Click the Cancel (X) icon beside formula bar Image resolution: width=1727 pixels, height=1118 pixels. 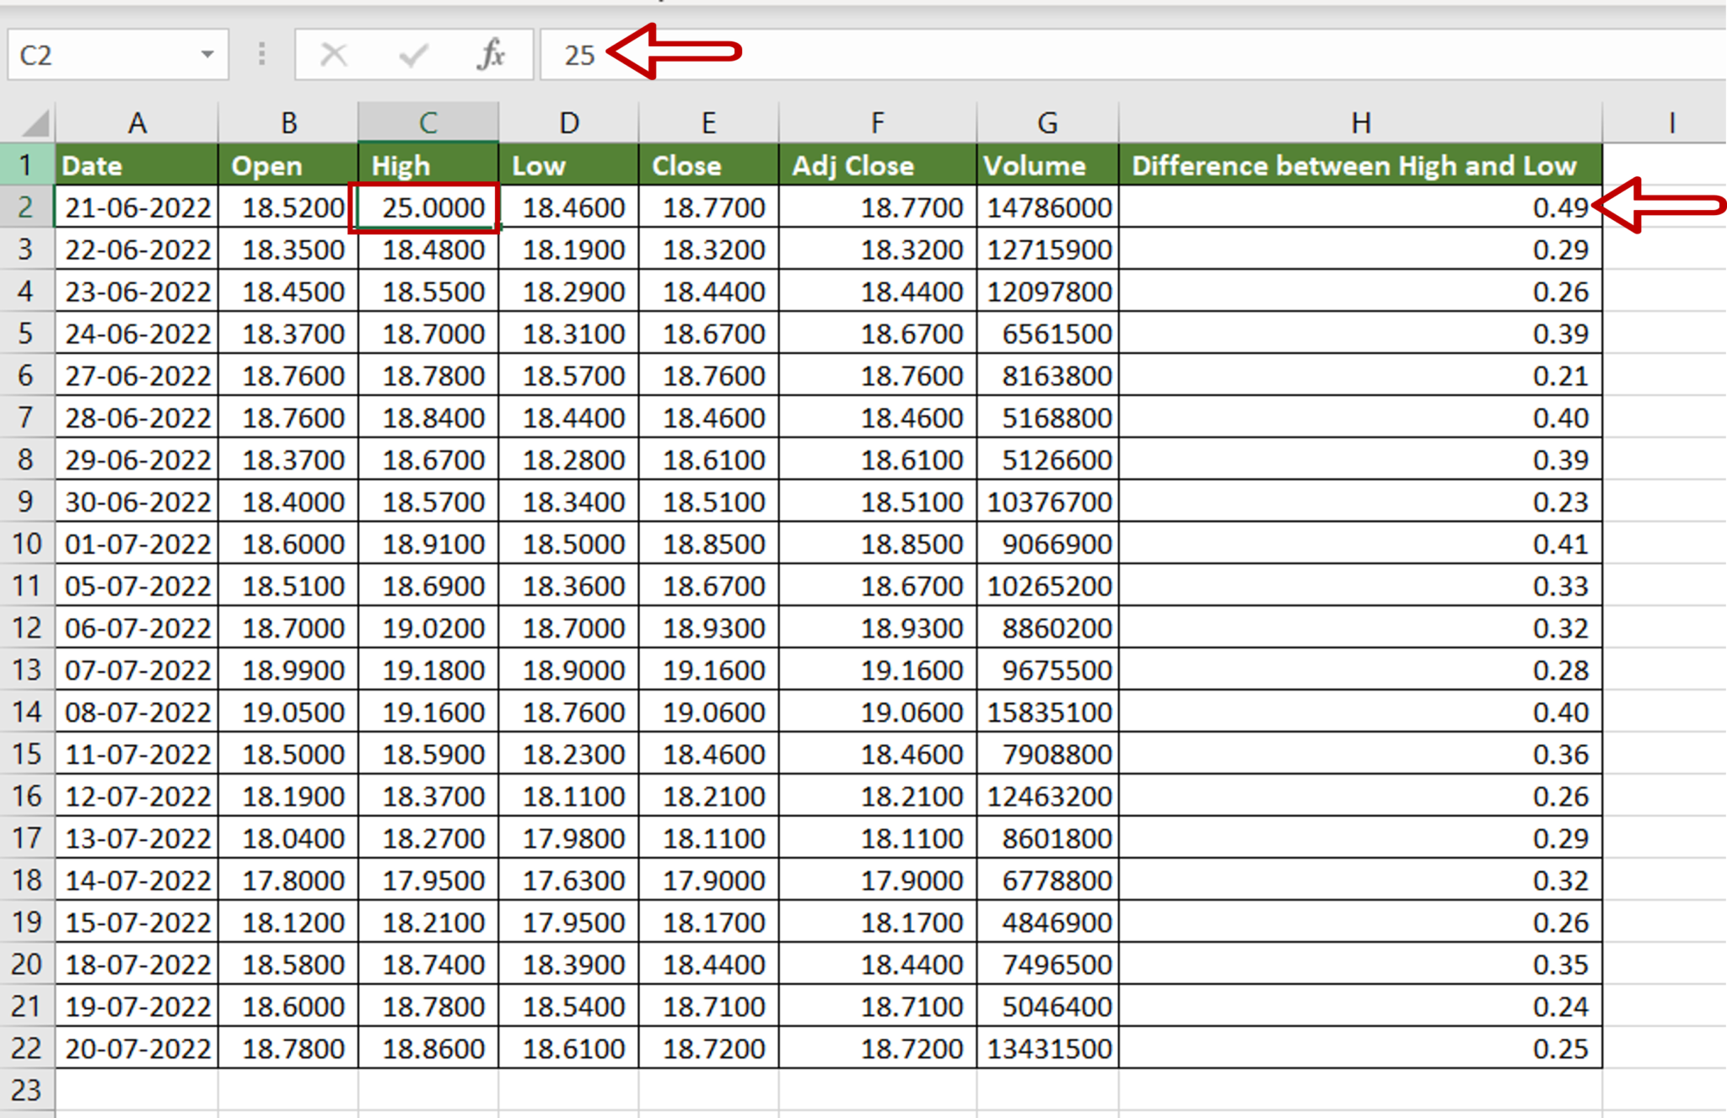332,53
